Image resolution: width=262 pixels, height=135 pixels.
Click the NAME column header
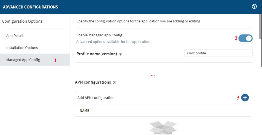(84, 111)
